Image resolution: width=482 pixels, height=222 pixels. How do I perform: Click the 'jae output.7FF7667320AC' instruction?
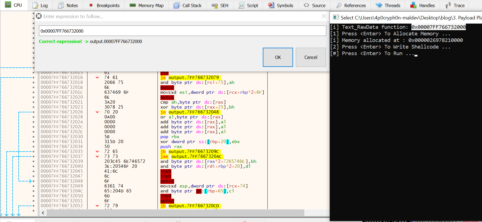pos(192,156)
